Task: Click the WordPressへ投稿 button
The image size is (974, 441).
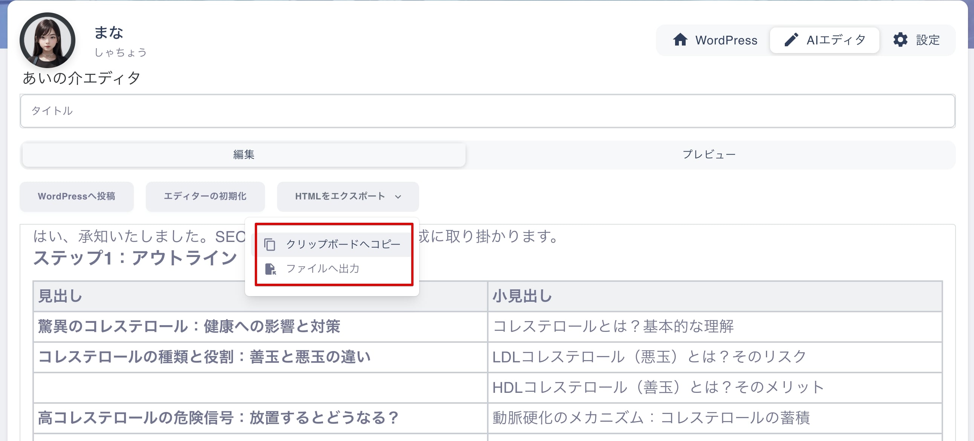Action: (77, 197)
